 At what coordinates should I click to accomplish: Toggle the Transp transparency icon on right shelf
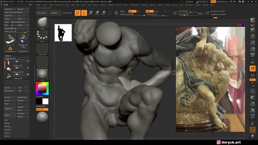(252, 123)
